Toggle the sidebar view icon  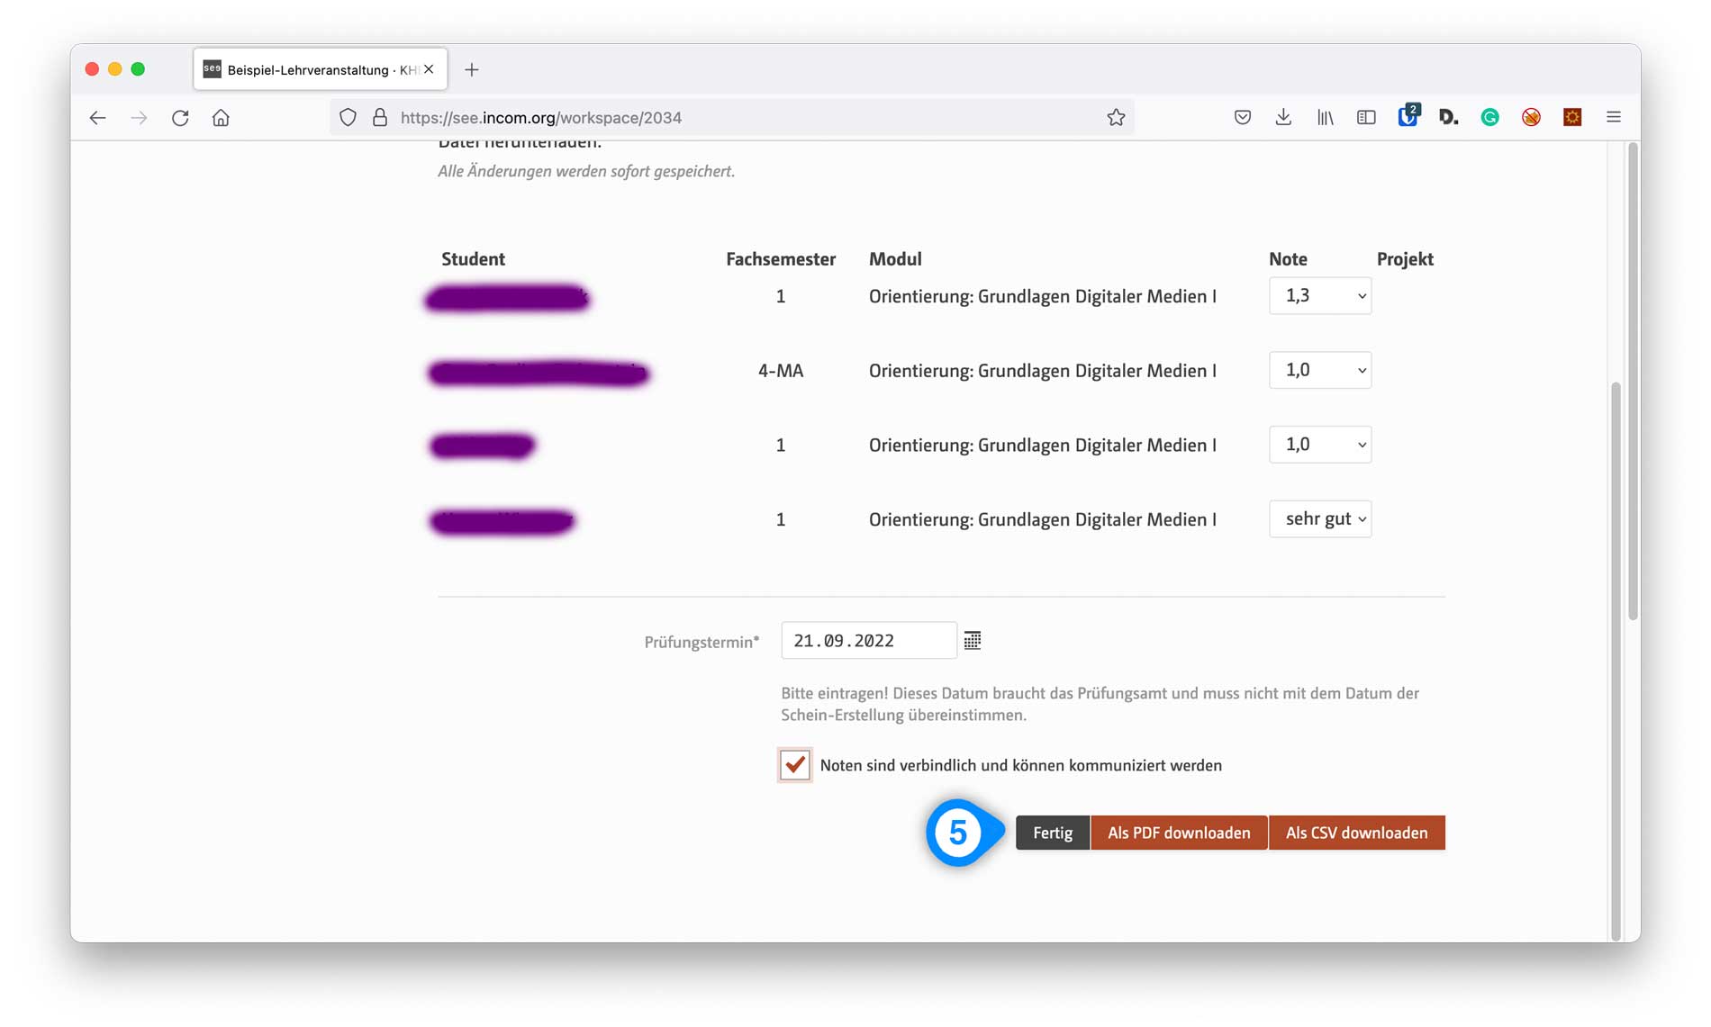pyautogui.click(x=1366, y=117)
